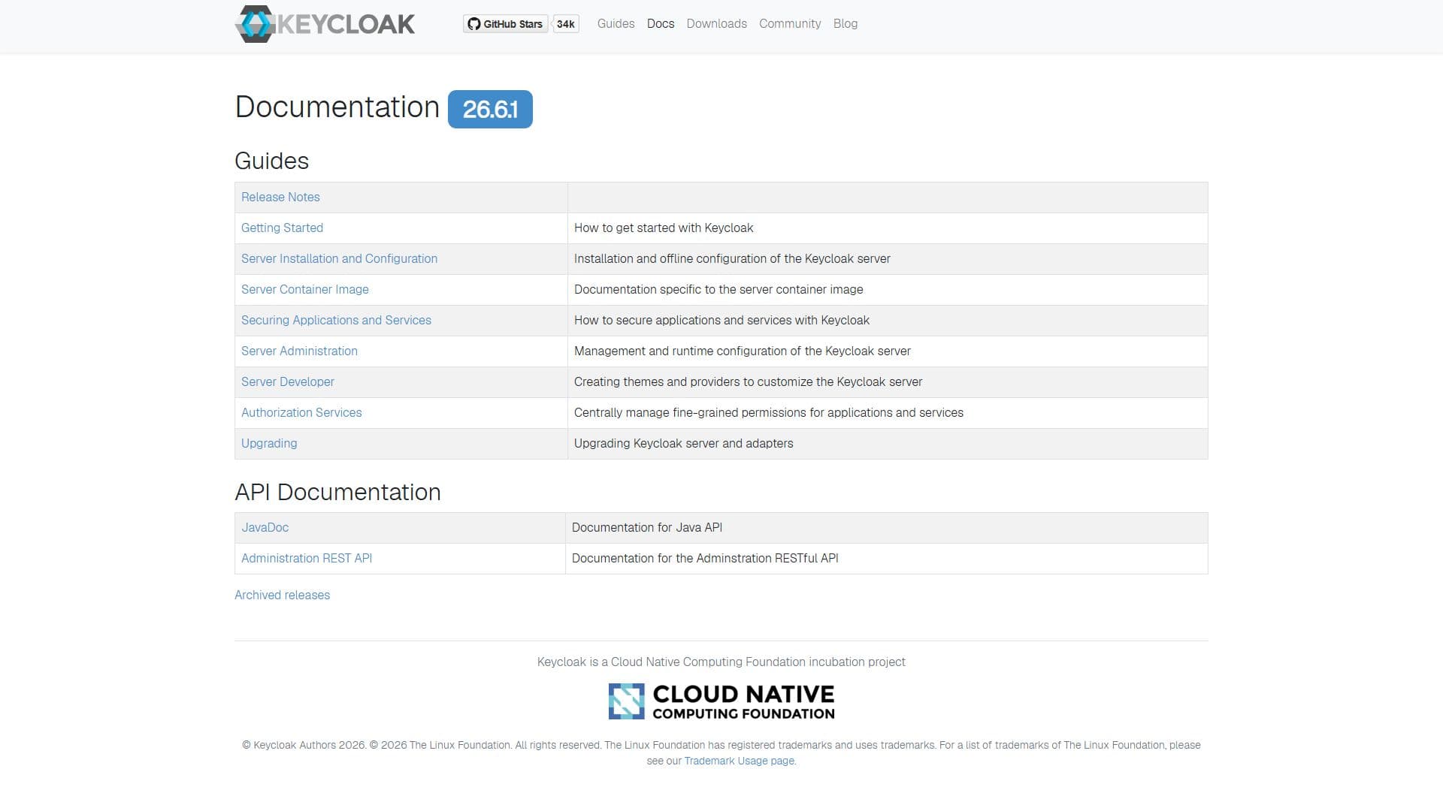The image size is (1443, 811).
Task: Click 'How to get started with Keycloak' text
Action: (664, 228)
